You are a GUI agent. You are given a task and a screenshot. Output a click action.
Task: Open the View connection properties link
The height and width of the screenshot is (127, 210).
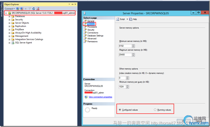(100, 97)
